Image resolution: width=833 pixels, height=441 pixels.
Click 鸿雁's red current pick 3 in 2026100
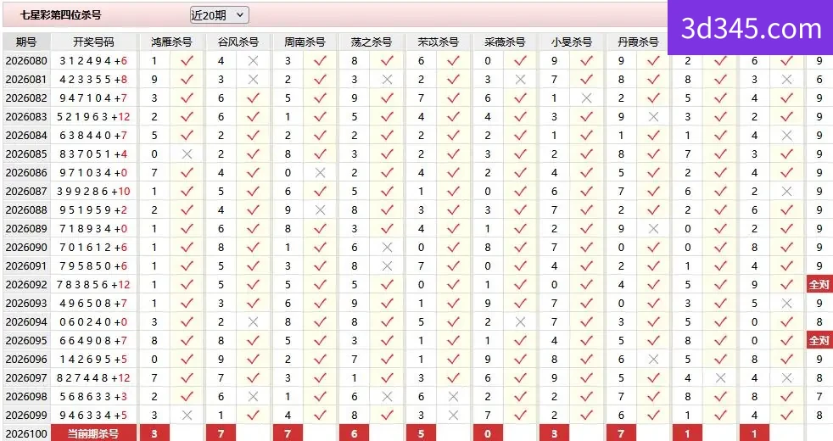click(x=154, y=433)
